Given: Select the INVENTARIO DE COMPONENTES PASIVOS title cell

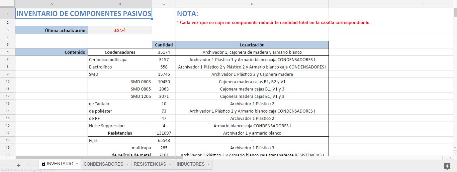Looking at the screenshot, I should pyautogui.click(x=84, y=13).
